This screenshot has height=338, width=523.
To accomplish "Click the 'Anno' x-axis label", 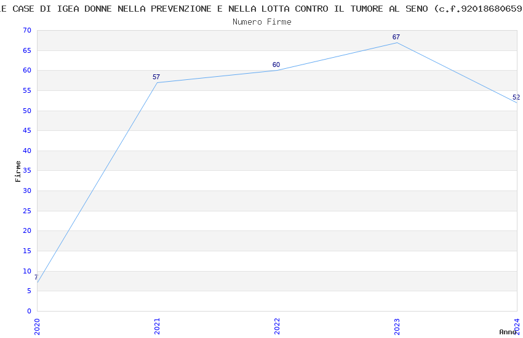I will pos(508,332).
